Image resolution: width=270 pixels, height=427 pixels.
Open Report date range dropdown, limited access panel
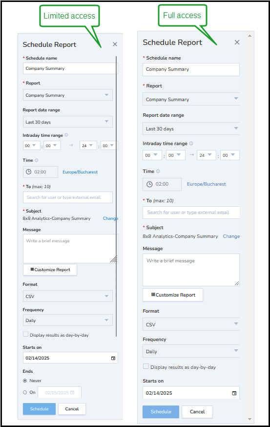pos(68,122)
